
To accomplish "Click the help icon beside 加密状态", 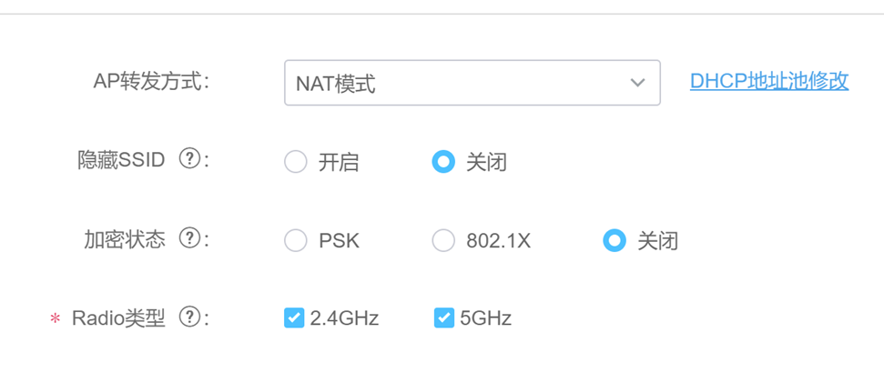I will (x=189, y=239).
